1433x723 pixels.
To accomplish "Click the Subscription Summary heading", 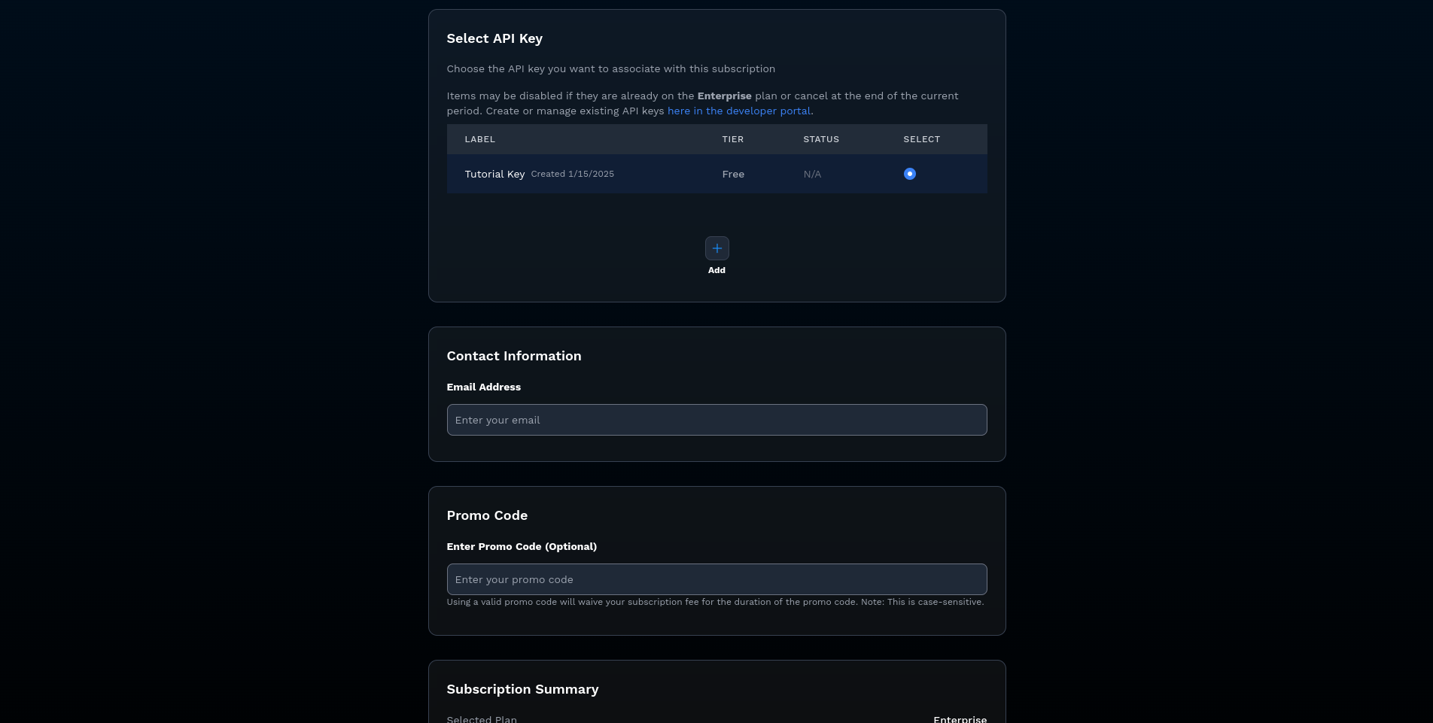I will [522, 689].
